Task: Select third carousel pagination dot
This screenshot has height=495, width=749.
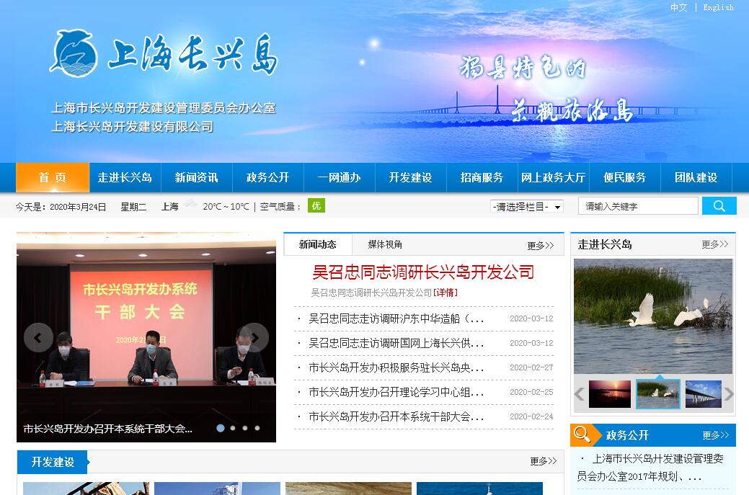Action: (245, 428)
